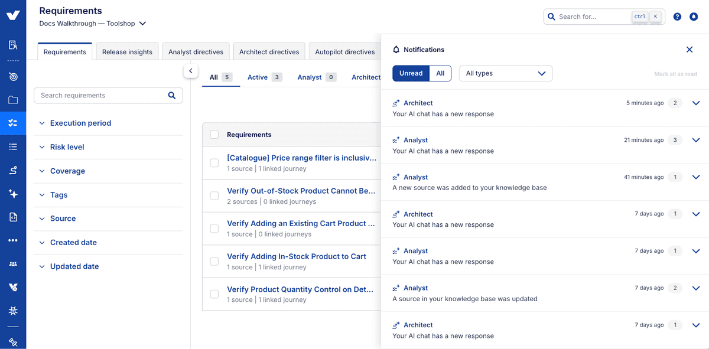Check the Verify Adding In-Stock Product checkbox
The width and height of the screenshot is (709, 349).
(214, 261)
